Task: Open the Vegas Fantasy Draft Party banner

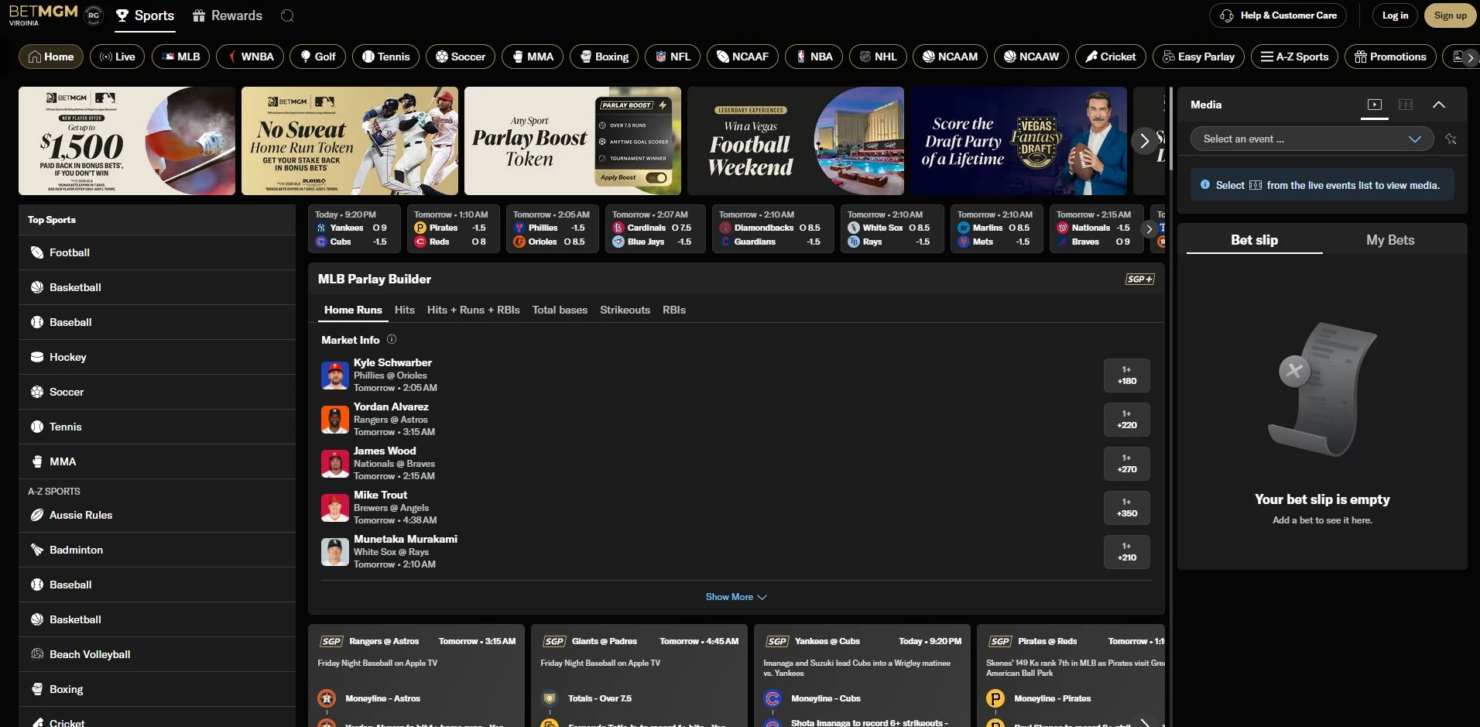Action: click(x=1019, y=141)
